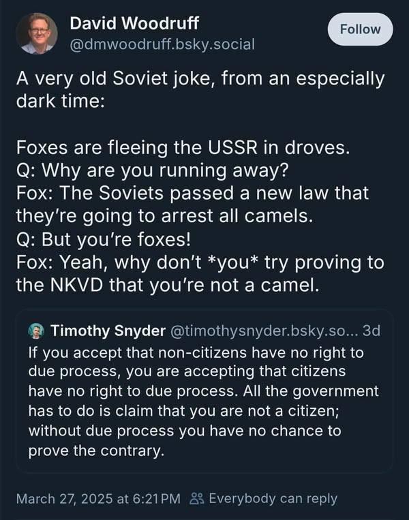Click the 3d timestamp on the quoted post
Image resolution: width=409 pixels, height=520 pixels.
click(x=372, y=331)
